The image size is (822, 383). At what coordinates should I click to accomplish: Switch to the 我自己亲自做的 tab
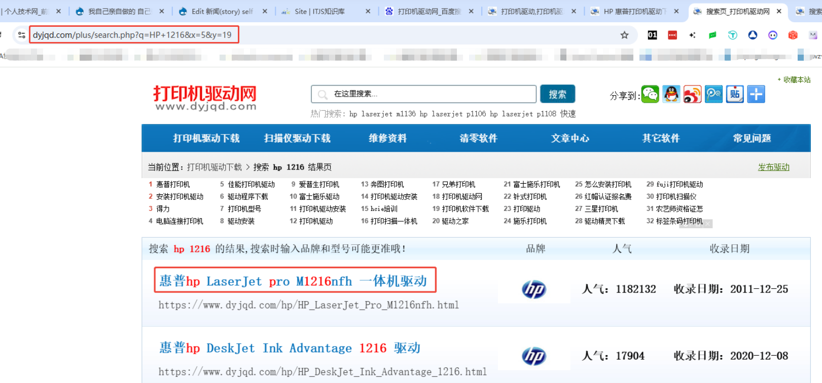(x=119, y=11)
